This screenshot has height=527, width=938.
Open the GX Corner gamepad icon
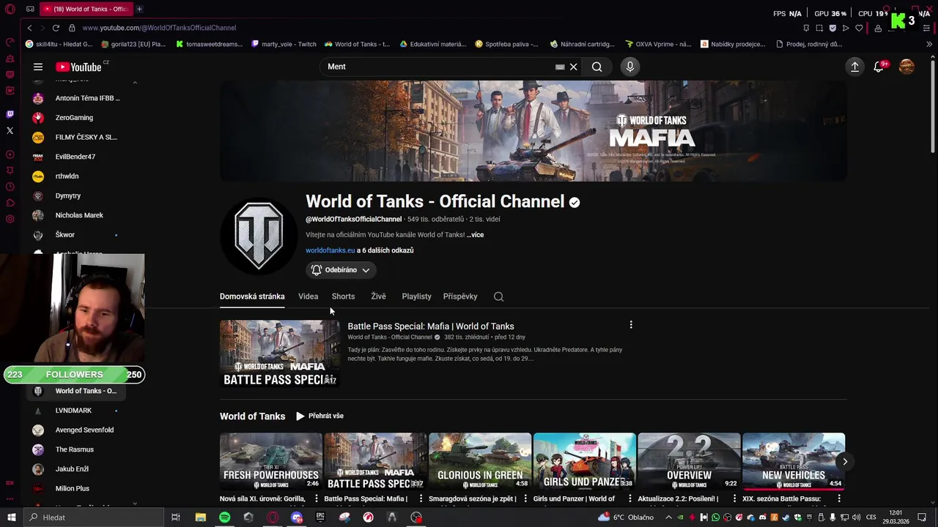(x=30, y=9)
